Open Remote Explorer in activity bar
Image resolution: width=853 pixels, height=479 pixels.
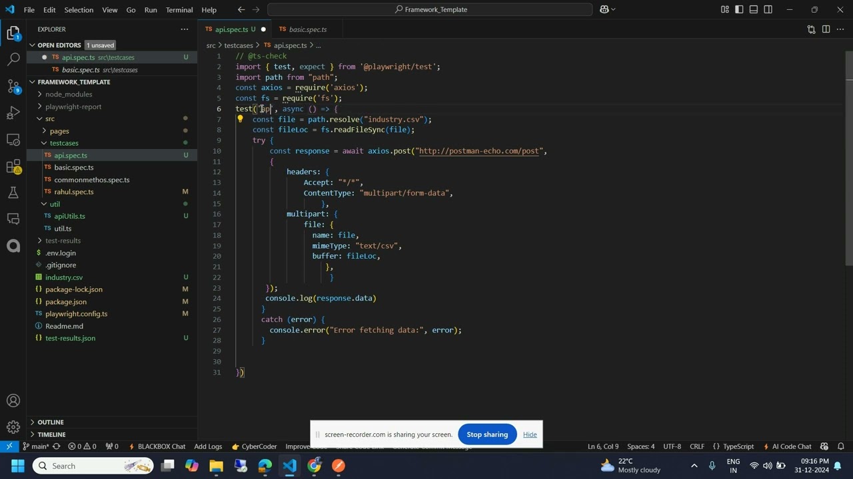pos(13,140)
